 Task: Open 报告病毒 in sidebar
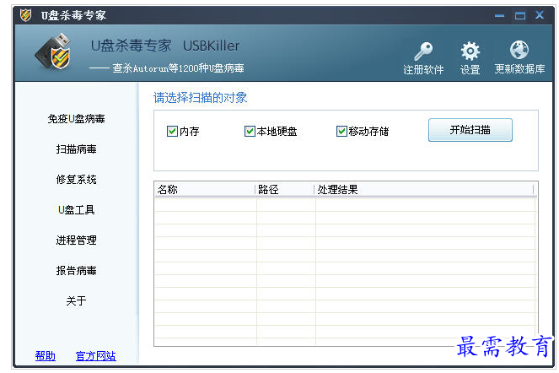(x=76, y=271)
